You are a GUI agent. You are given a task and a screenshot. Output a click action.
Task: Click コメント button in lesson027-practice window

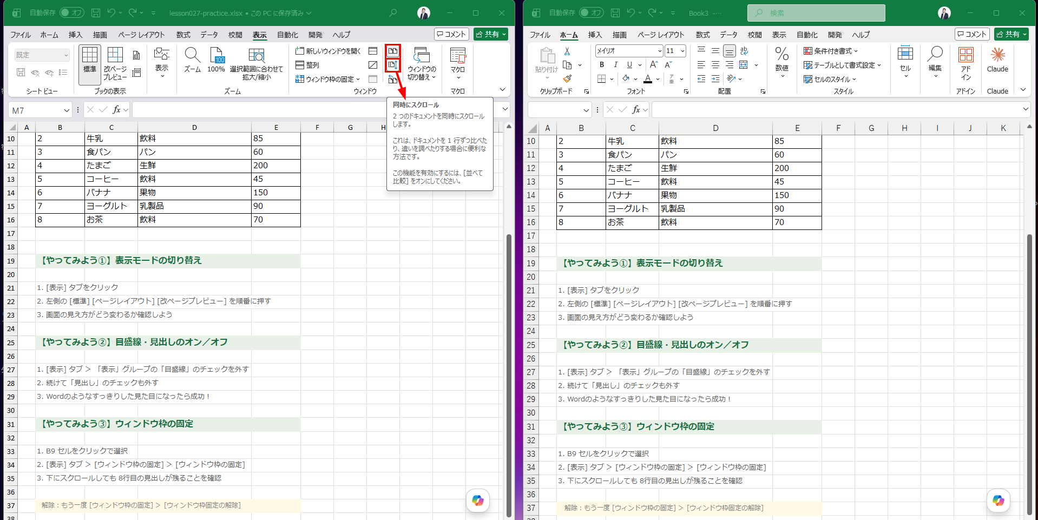pyautogui.click(x=451, y=34)
